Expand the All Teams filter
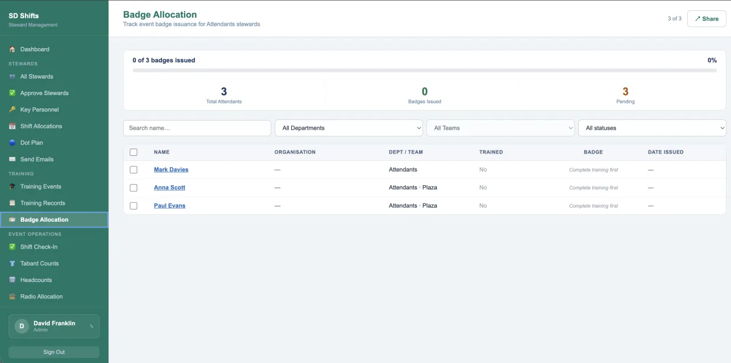Image resolution: width=731 pixels, height=363 pixels. 500,128
